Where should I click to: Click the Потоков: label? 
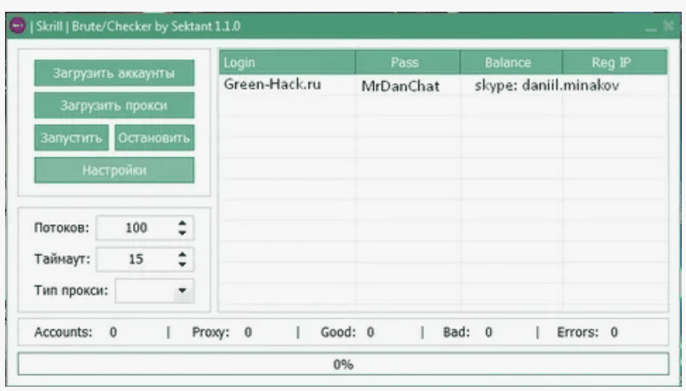pyautogui.click(x=62, y=228)
